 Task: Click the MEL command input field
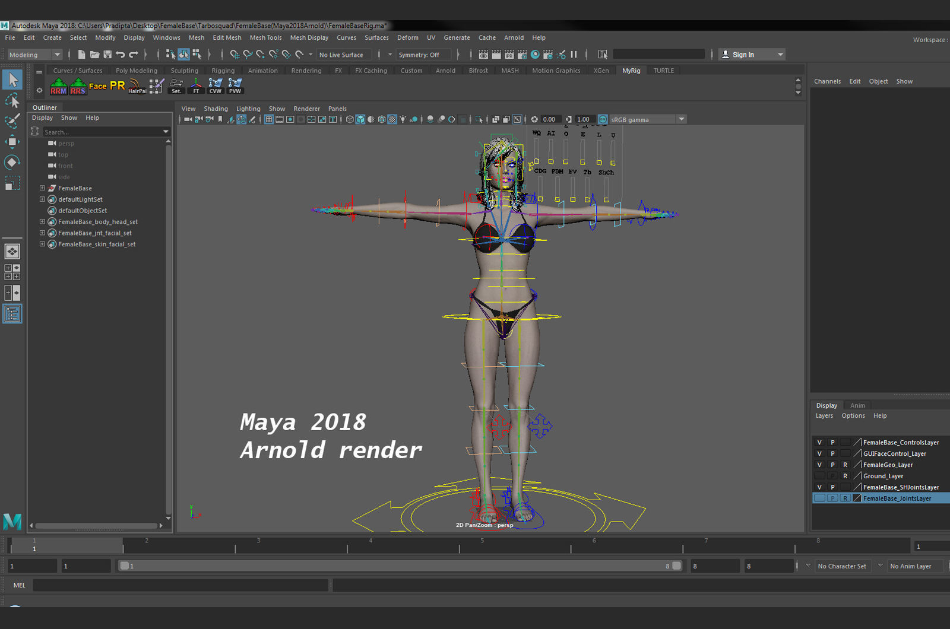pos(180,585)
